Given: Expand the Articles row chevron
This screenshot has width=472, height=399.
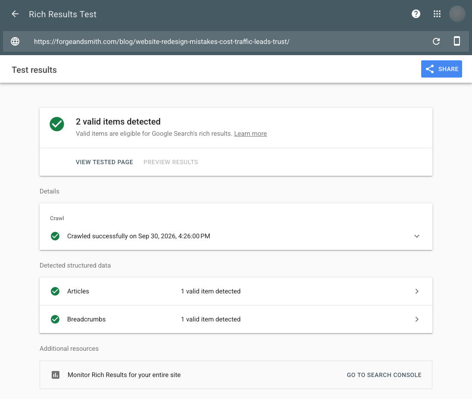Looking at the screenshot, I should [x=416, y=291].
